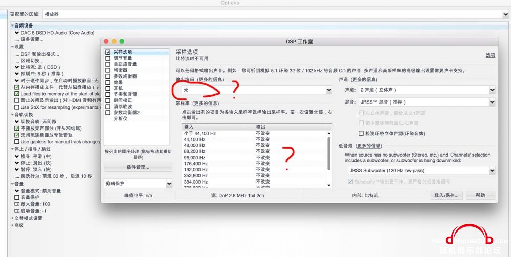511x257 pixels.
Task: Open 更多的信息 link beside 低音炮
Action: [x=369, y=146]
